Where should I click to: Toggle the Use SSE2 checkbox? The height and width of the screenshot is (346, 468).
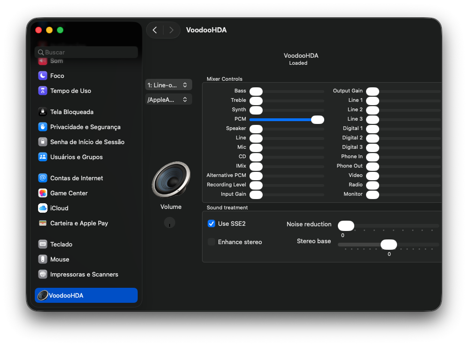[211, 223]
